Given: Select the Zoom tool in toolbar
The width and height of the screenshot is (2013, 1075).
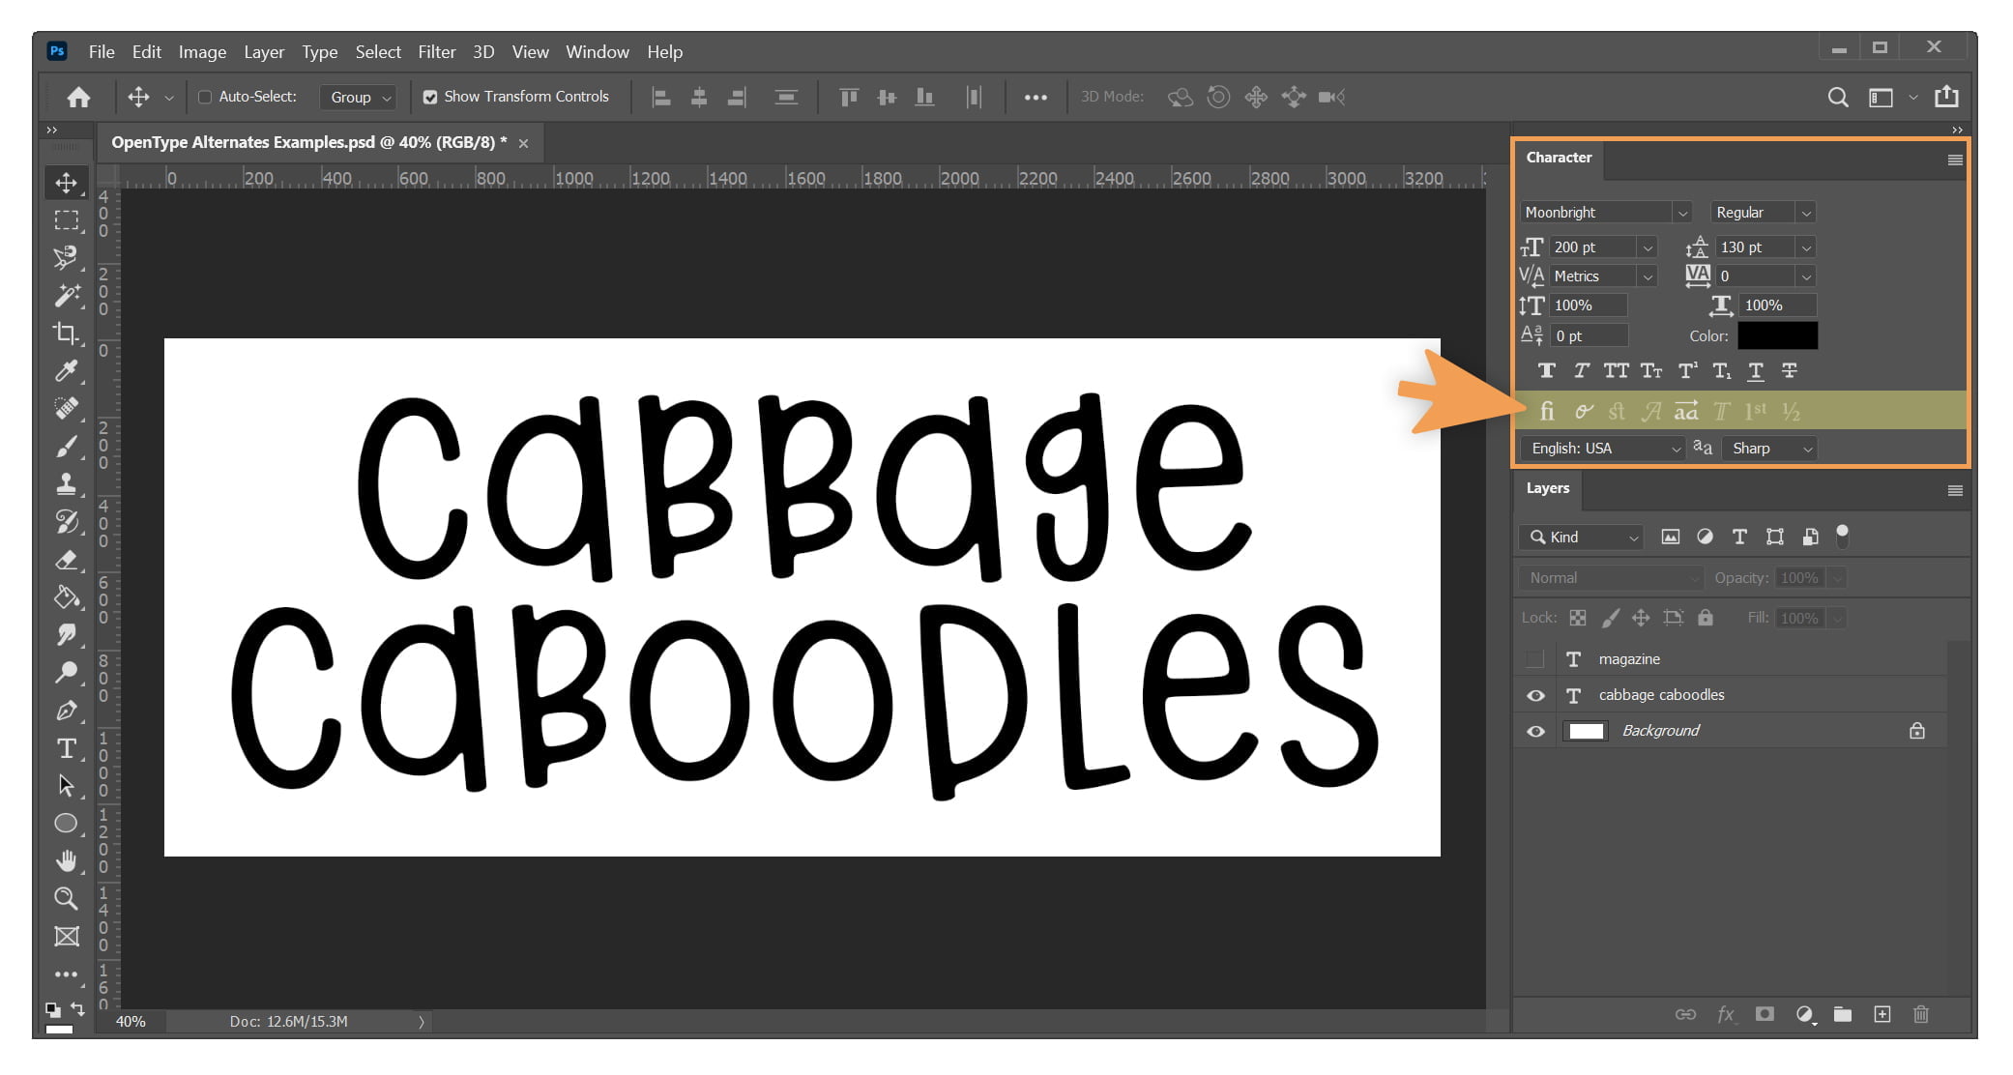Looking at the screenshot, I should click(x=66, y=898).
